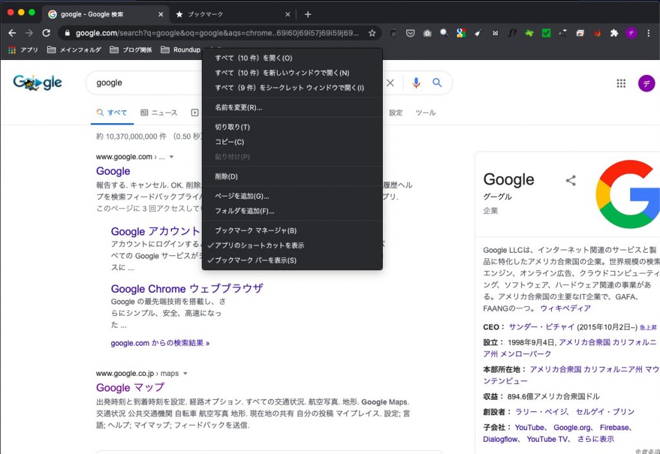The image size is (660, 454).
Task: Click the camera screenshot extension icon
Action: pos(427,33)
